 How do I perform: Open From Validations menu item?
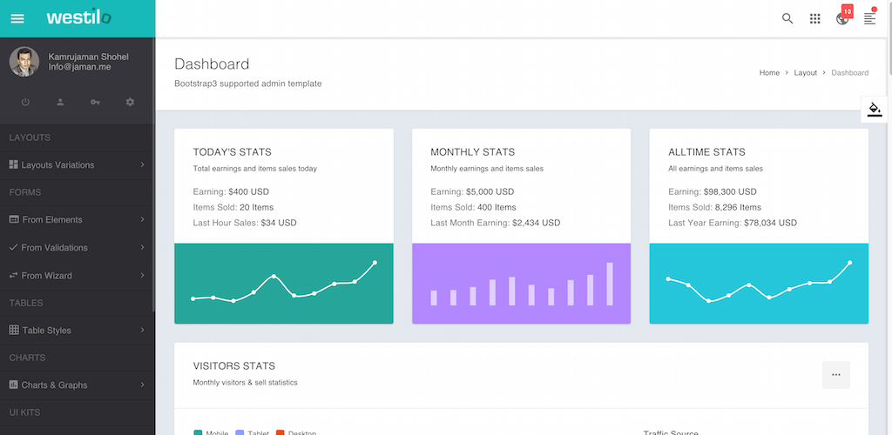54,248
